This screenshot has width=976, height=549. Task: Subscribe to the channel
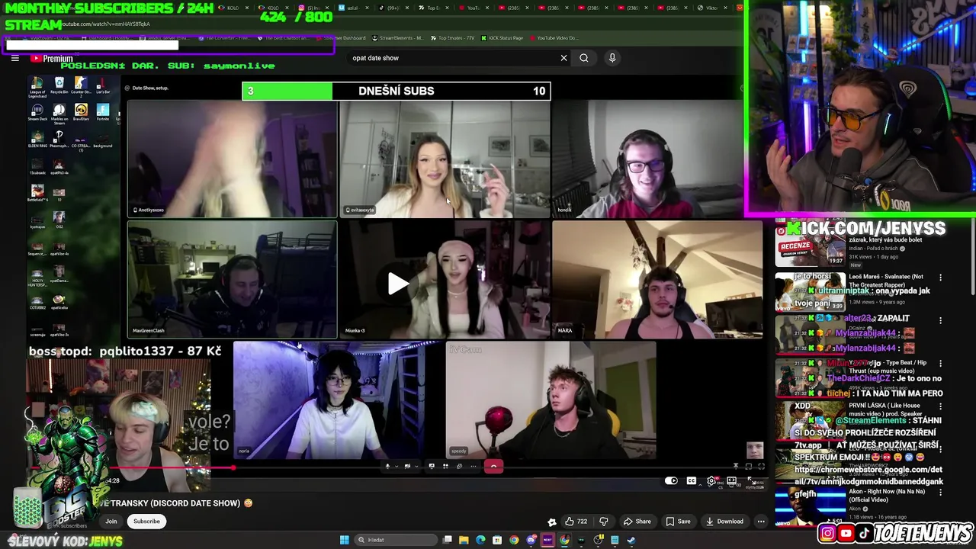coord(146,522)
